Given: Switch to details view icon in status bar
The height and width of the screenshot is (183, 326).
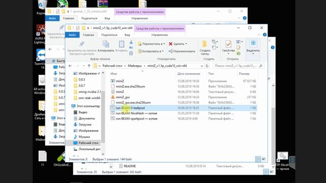Looking at the screenshot, I should (x=258, y=159).
